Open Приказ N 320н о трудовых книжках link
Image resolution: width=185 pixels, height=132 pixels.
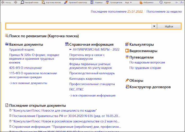coord(34,59)
